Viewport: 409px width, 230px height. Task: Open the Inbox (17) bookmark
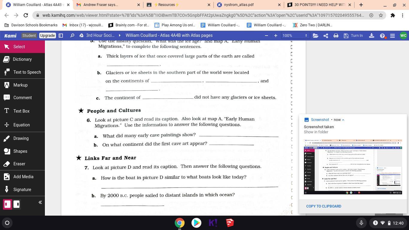pos(83,25)
